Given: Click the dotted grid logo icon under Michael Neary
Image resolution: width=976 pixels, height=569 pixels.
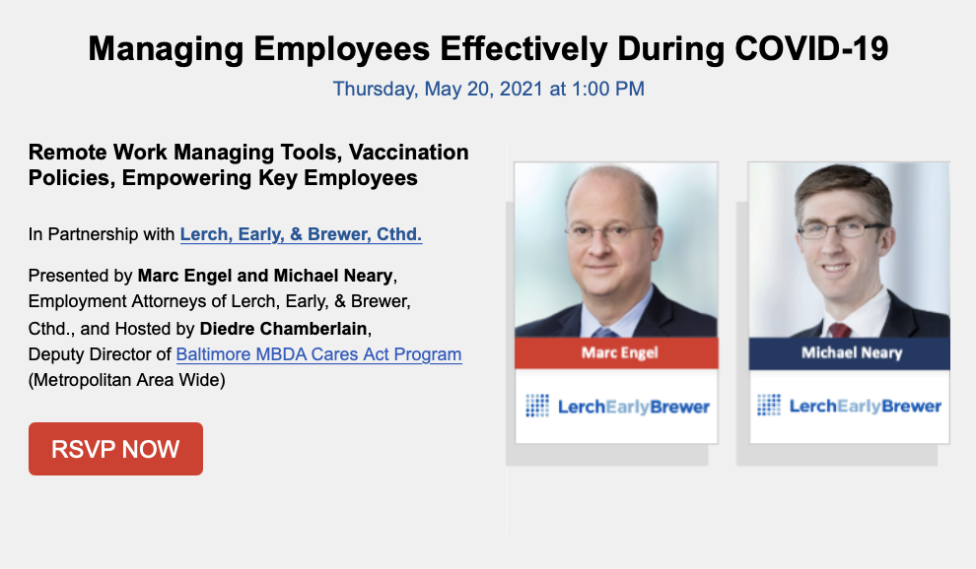Looking at the screenshot, I should 769,405.
